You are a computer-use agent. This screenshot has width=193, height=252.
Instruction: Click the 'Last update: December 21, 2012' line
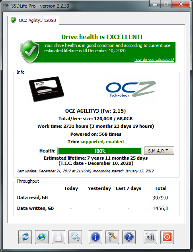click(x=85, y=171)
